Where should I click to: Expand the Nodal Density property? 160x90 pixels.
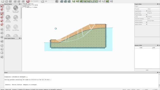pos(146,11)
